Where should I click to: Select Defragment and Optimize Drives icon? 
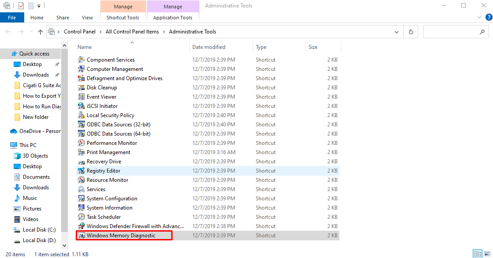coord(81,78)
